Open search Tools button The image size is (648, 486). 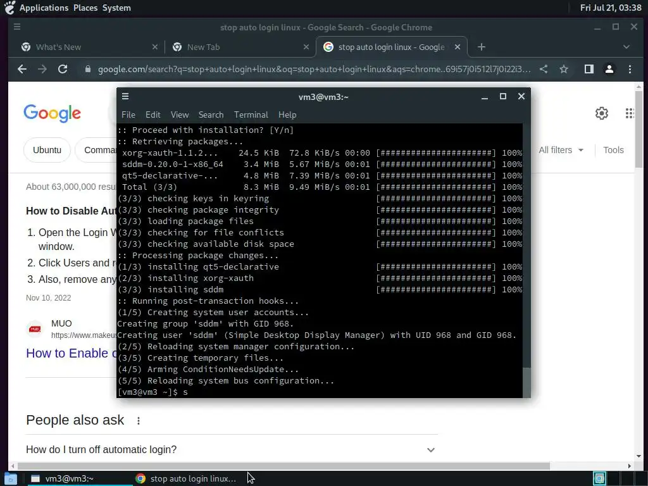(613, 150)
